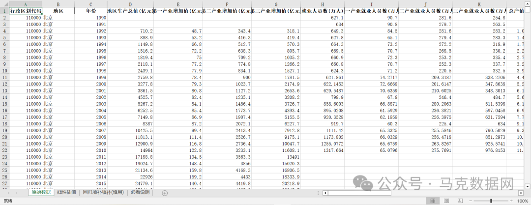The image size is (531, 205).
Task: Select column J header
Action: click(x=426, y=4)
